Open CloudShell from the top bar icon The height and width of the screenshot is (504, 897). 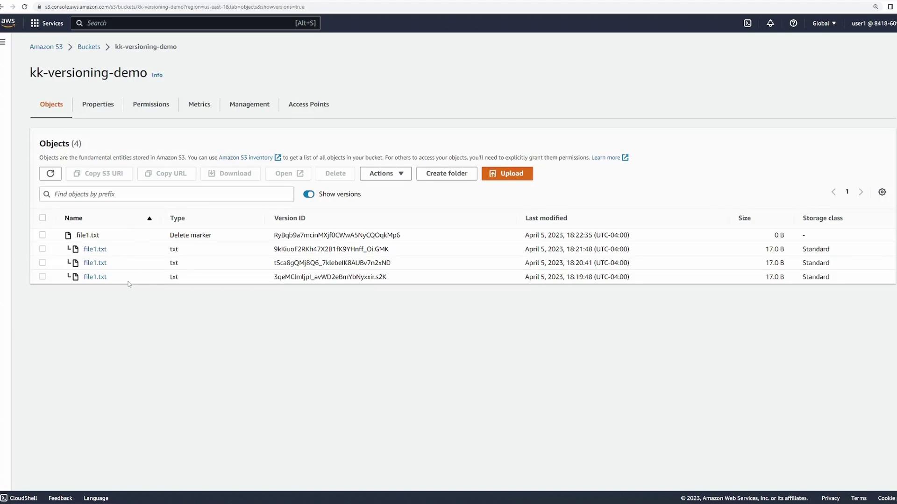tap(747, 23)
